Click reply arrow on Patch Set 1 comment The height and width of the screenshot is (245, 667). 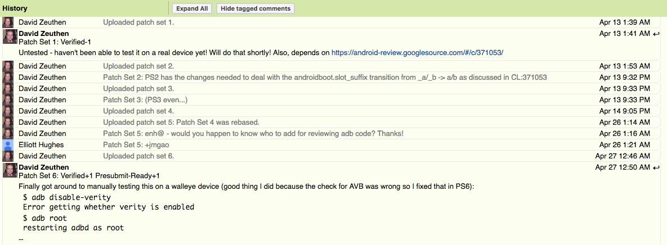656,34
